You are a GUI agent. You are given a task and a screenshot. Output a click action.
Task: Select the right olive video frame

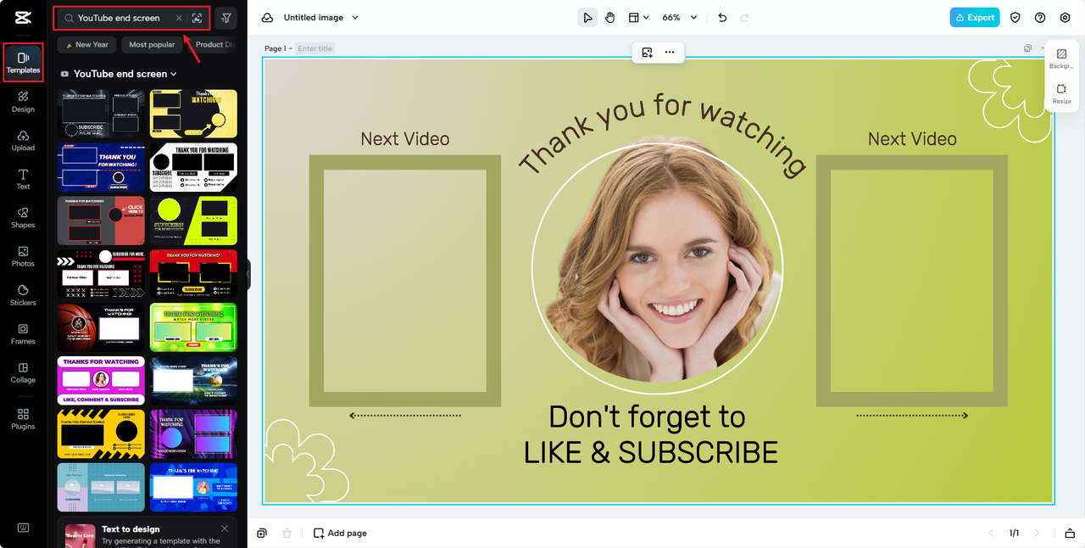click(912, 281)
